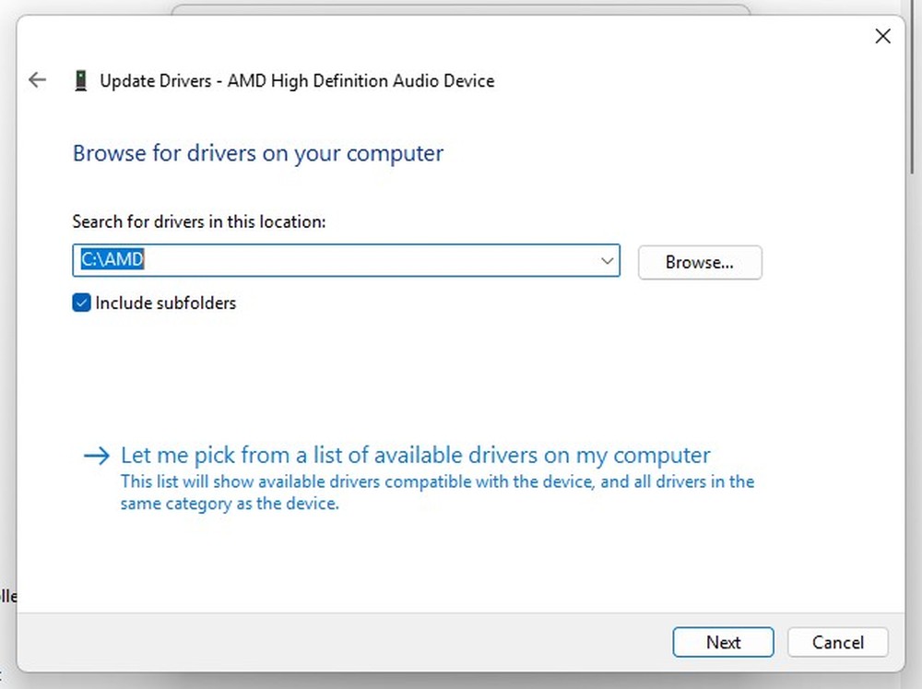The width and height of the screenshot is (922, 689).
Task: Close the Update Drivers dialog
Action: tap(882, 36)
